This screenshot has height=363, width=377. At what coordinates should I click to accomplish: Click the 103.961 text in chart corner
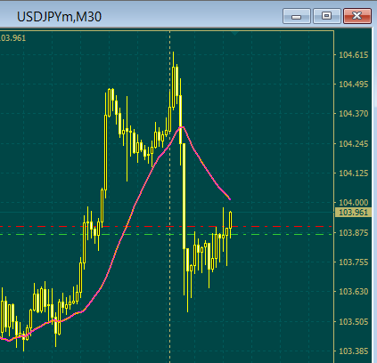[12, 38]
